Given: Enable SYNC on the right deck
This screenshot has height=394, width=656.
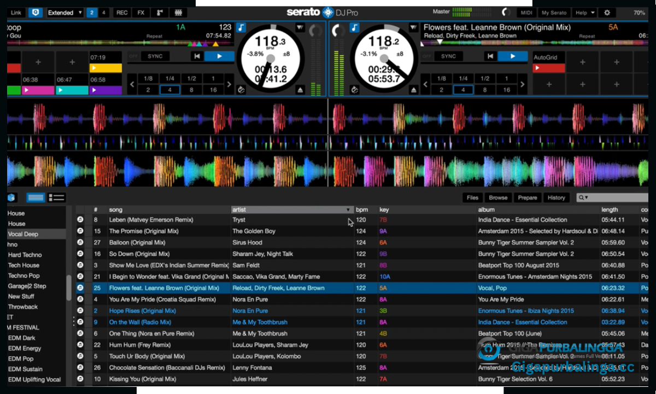Looking at the screenshot, I should 448,56.
